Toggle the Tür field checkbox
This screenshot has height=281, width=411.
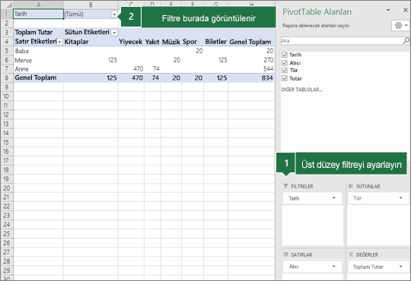coord(285,71)
